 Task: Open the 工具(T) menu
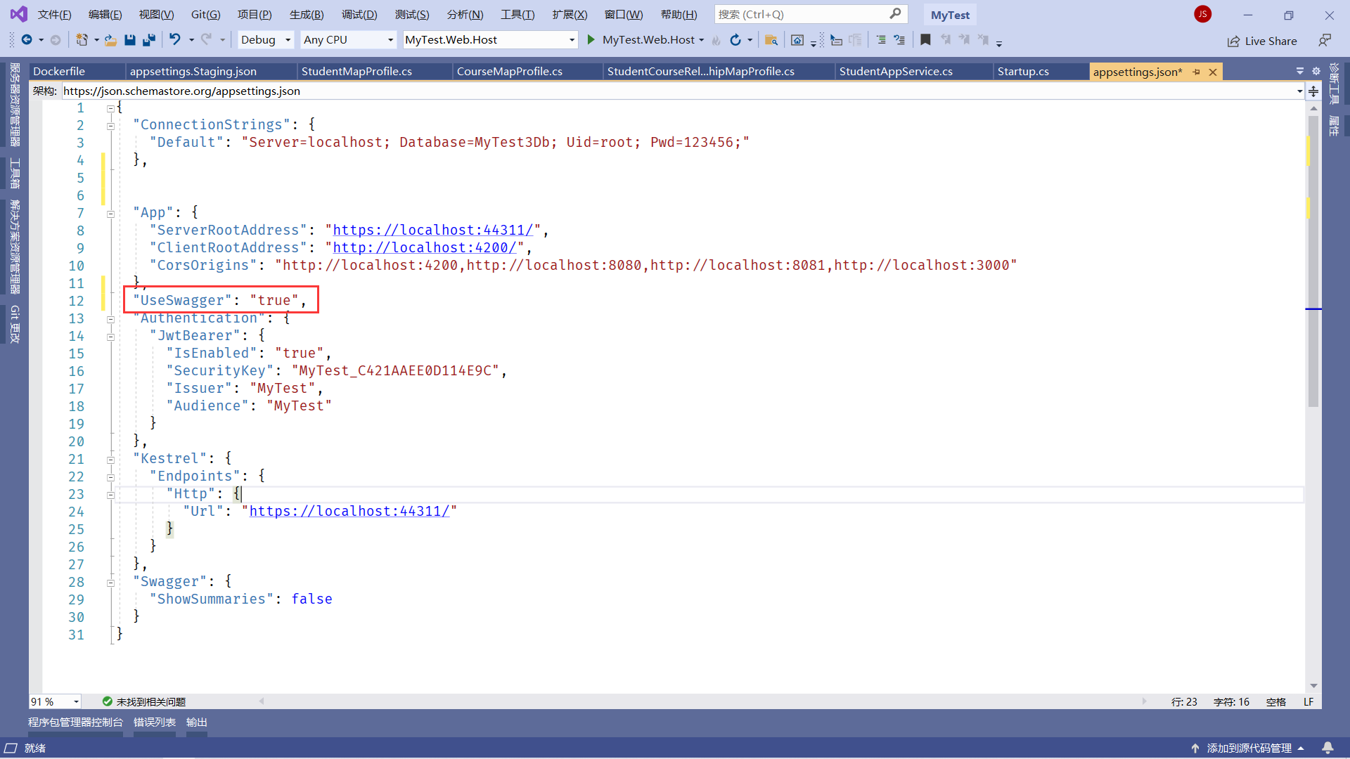point(517,14)
